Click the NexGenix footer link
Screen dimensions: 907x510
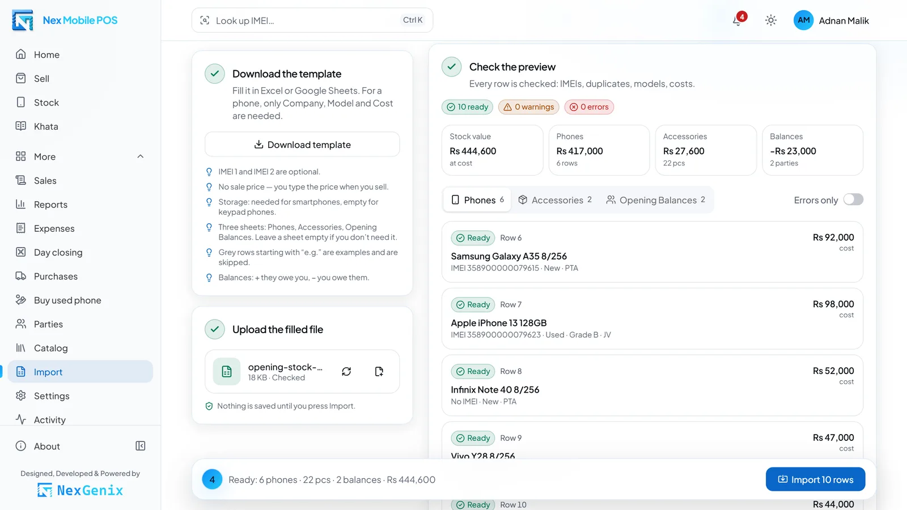(x=80, y=490)
